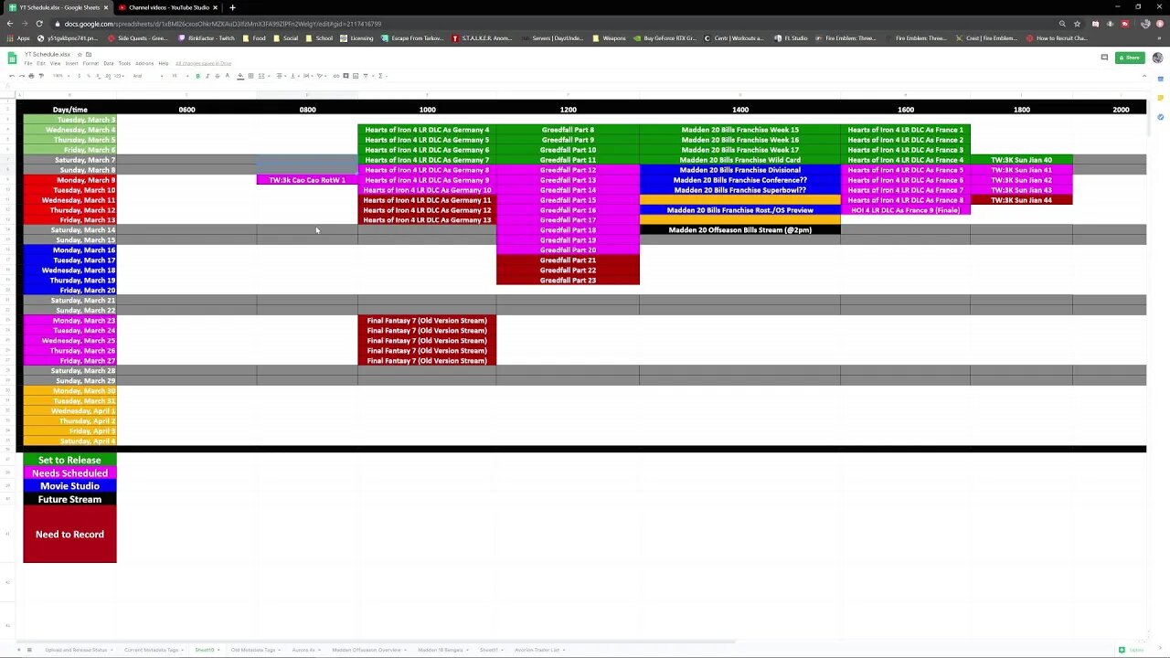Click the Borders toolbar icon
The height and width of the screenshot is (658, 1170).
tap(250, 76)
